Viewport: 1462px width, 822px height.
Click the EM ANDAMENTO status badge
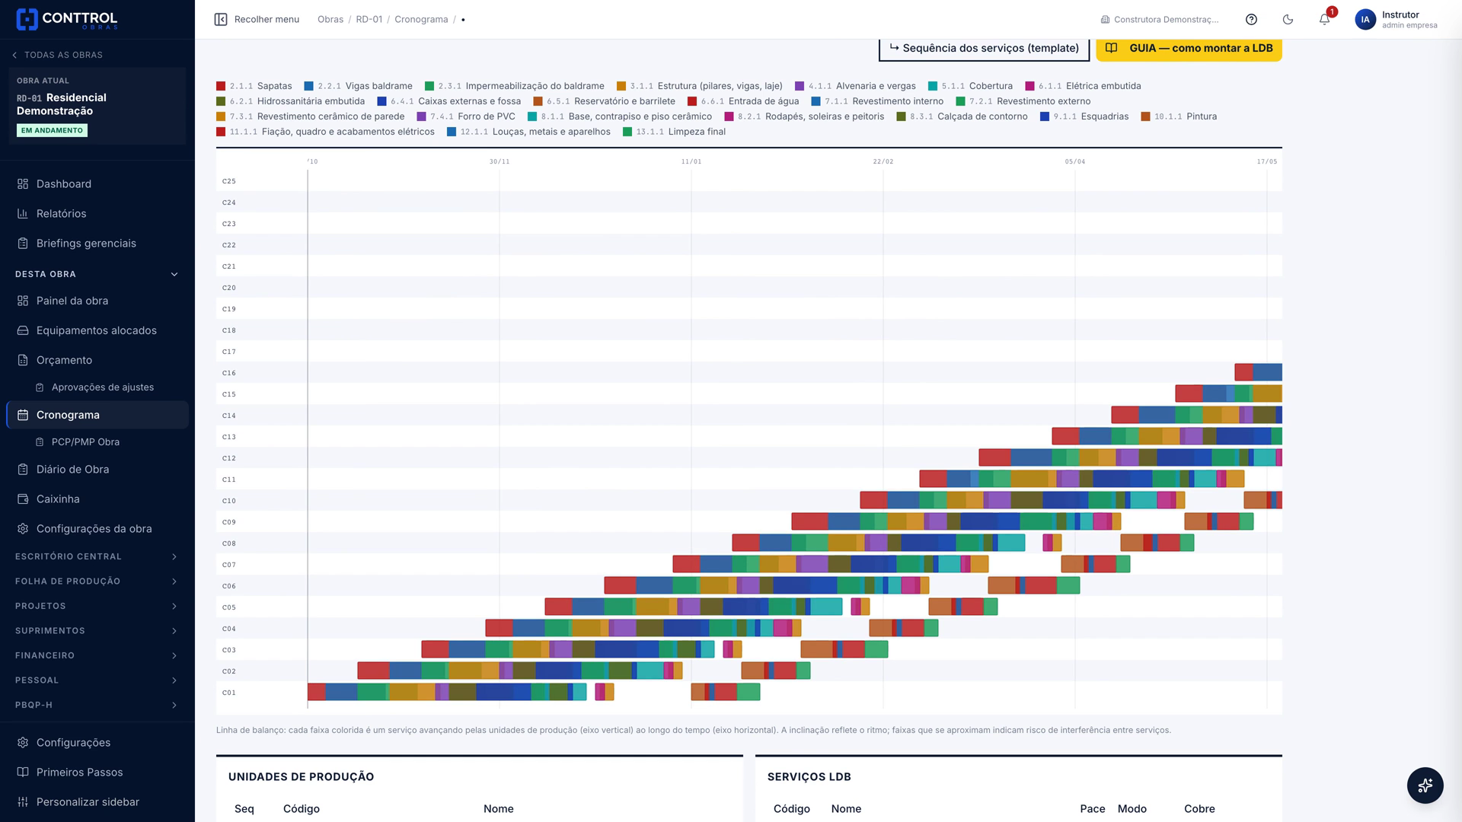tap(52, 131)
